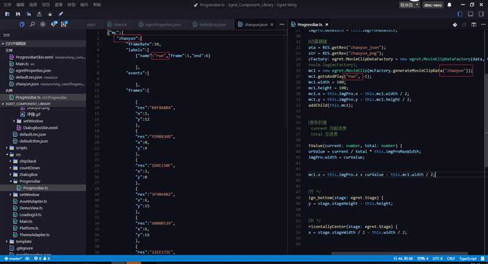This screenshot has width=488, height=264.
Task: Open AssetAdapter.ts in the src folder
Action: 33,201
